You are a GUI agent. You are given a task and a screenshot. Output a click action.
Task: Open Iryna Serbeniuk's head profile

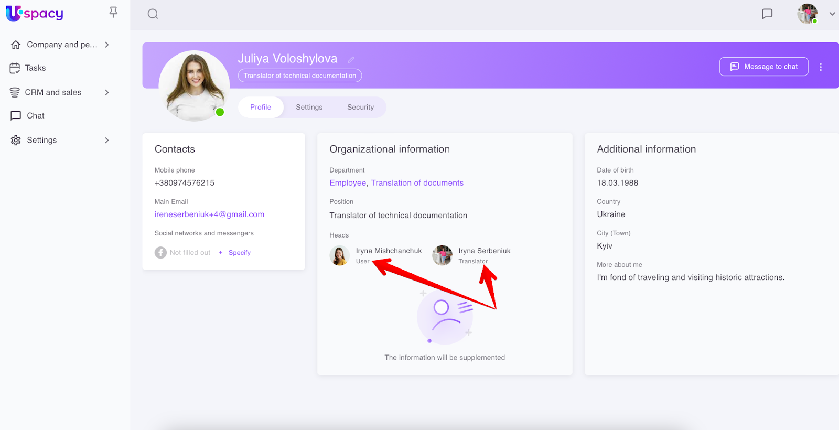483,251
